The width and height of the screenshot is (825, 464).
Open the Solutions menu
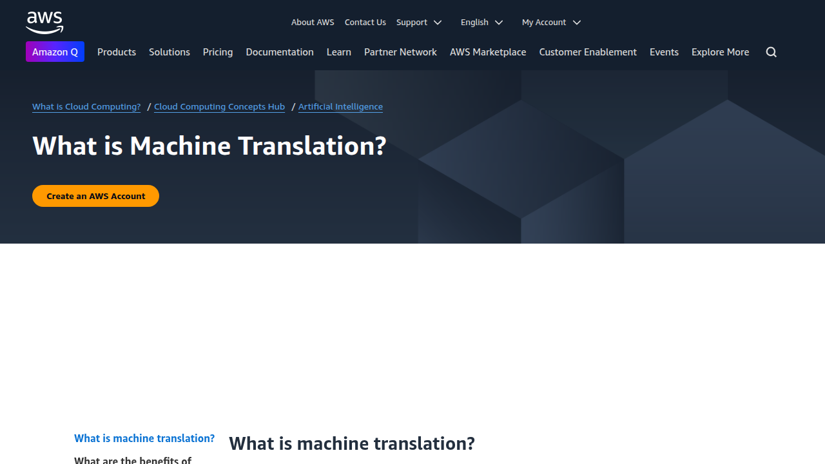tap(170, 52)
